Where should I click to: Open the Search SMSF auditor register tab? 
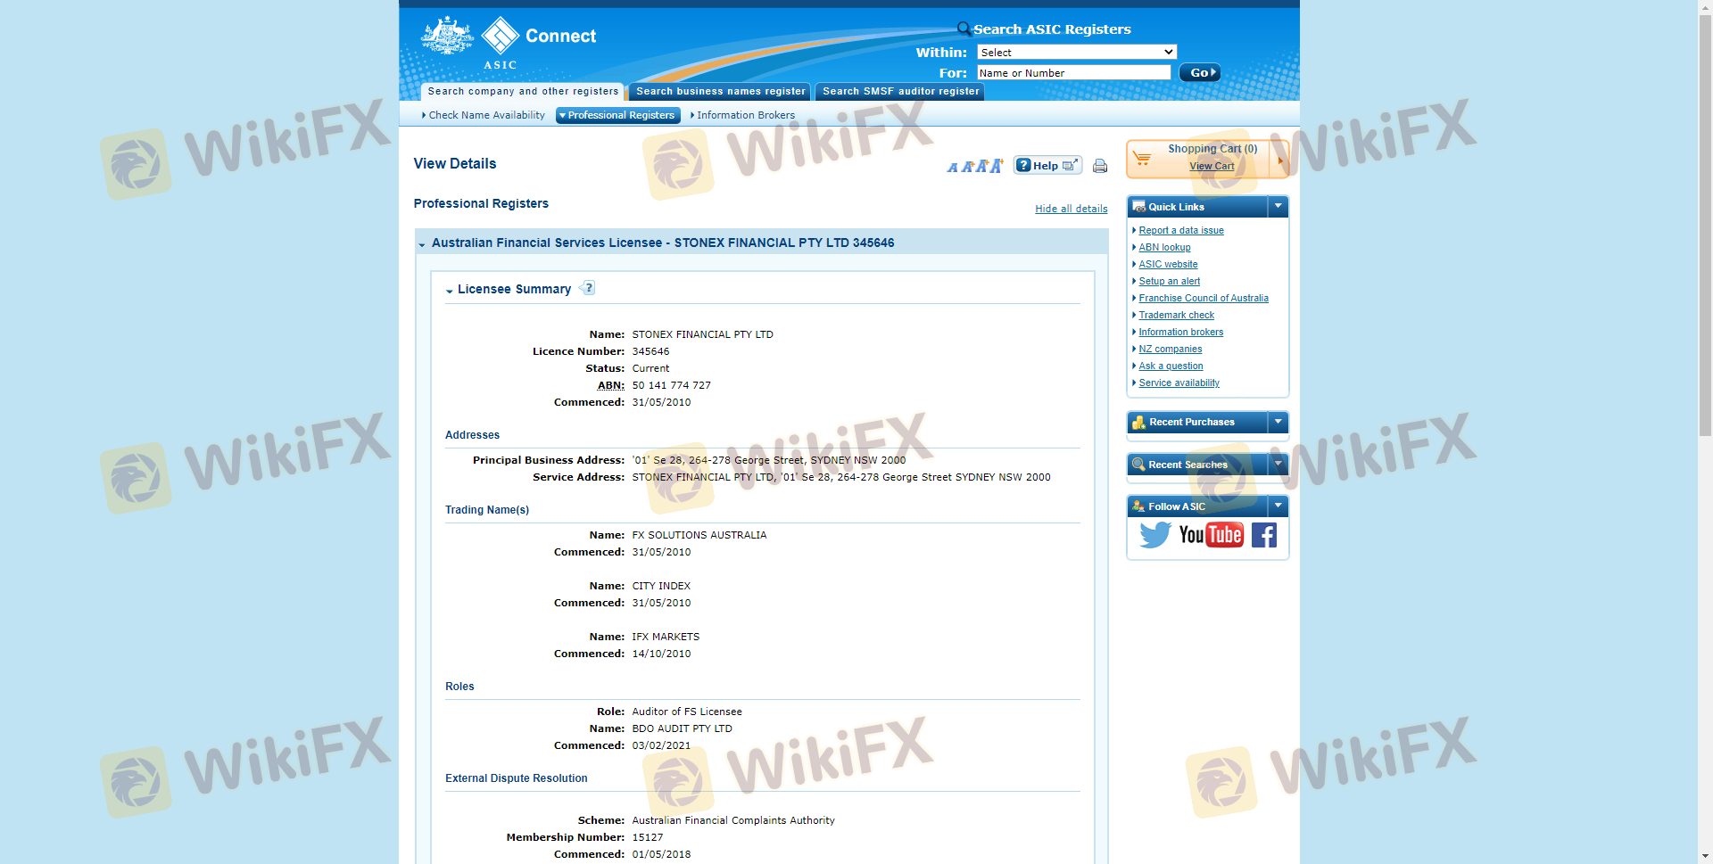pyautogui.click(x=900, y=91)
